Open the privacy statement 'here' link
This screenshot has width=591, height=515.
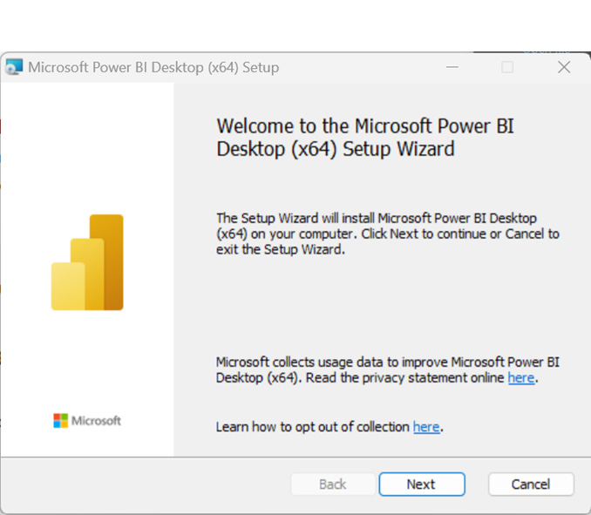521,377
